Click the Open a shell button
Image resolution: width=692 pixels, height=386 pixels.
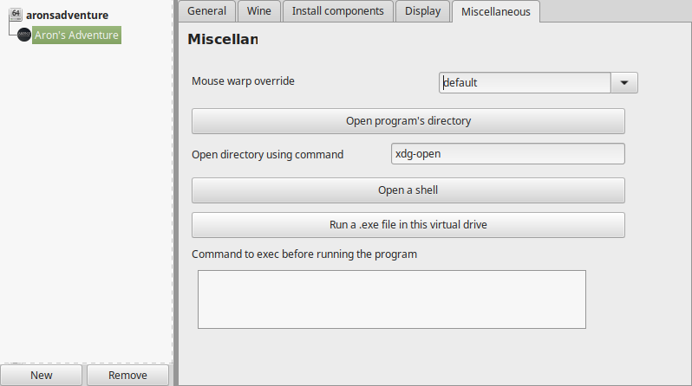click(408, 190)
